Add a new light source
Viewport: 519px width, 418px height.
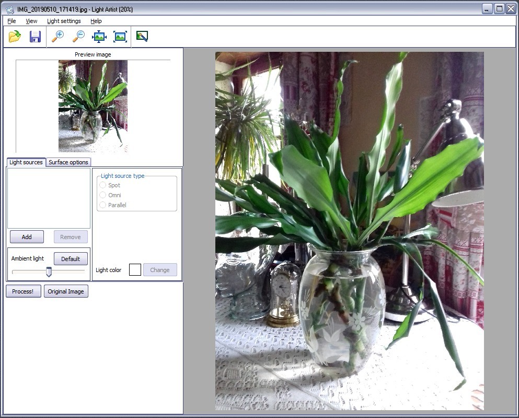pos(27,237)
